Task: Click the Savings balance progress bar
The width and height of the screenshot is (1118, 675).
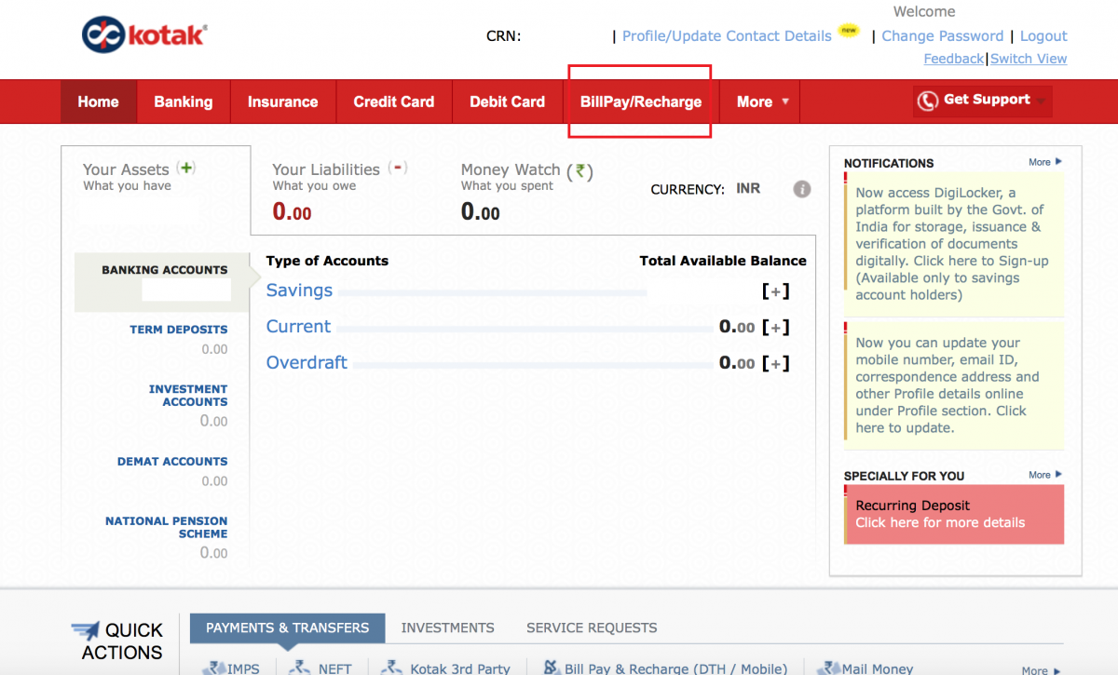Action: [494, 292]
